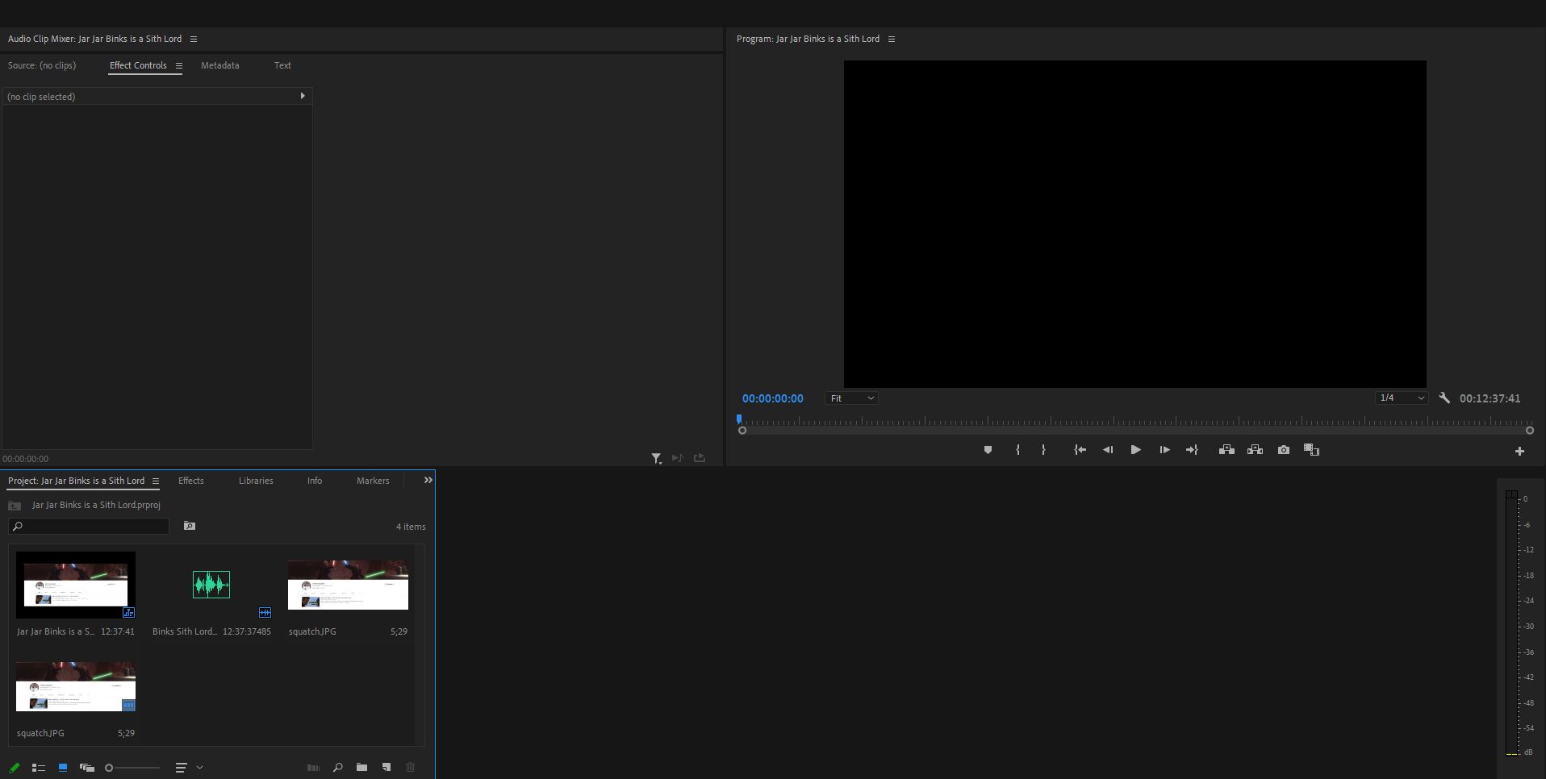1546x779 pixels.
Task: Toggle the project writable pencil icon
Action: coord(14,767)
